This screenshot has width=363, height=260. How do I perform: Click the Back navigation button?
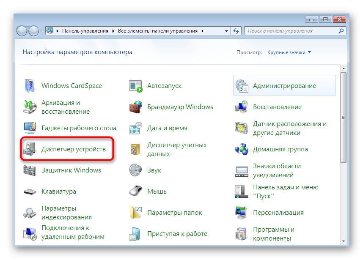[22, 31]
